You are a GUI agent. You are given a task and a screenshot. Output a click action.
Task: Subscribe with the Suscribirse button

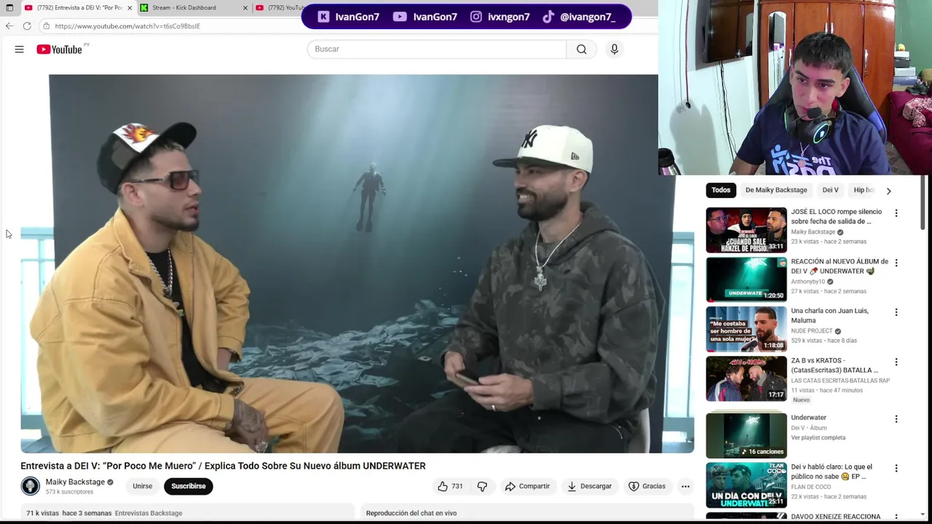tap(189, 486)
